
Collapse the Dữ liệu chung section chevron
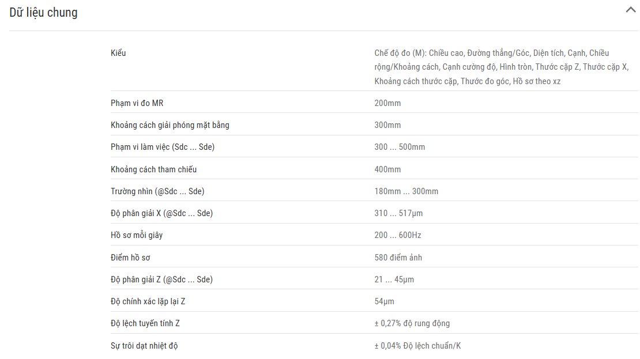[x=631, y=10]
